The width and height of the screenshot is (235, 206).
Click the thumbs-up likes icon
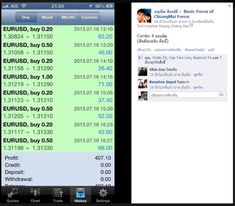click(140, 58)
